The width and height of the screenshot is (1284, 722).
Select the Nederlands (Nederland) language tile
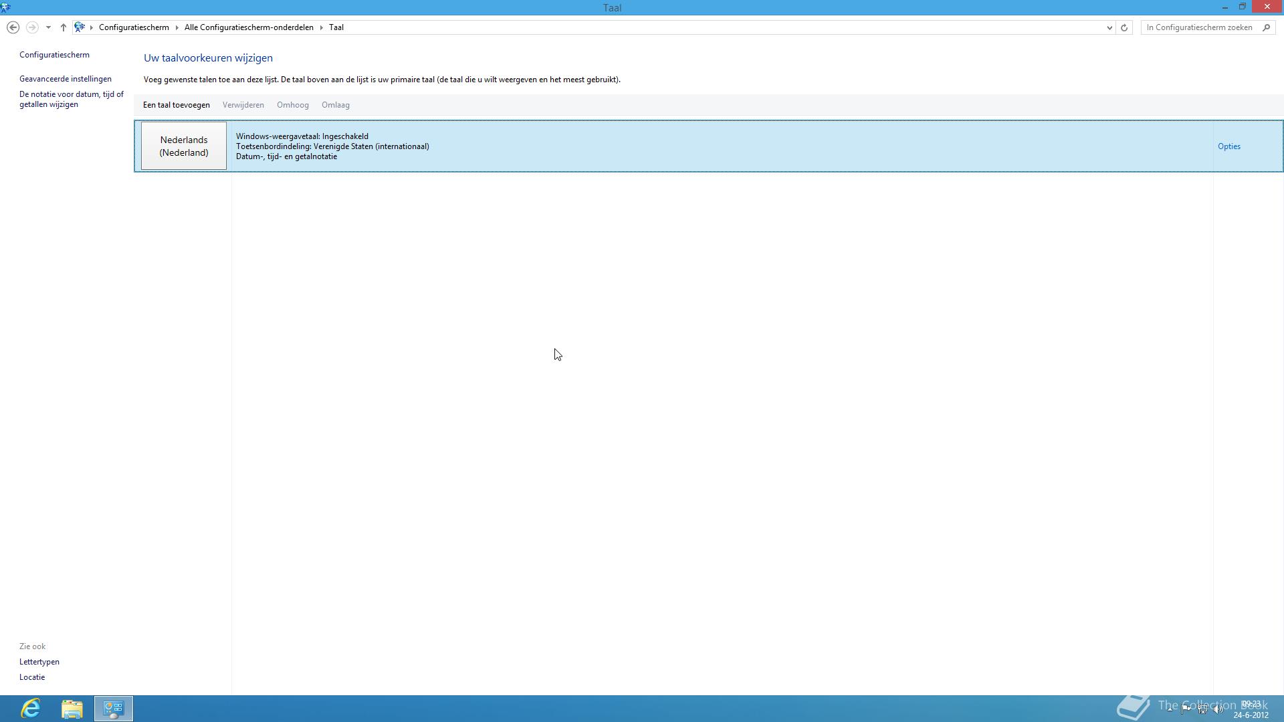(184, 146)
